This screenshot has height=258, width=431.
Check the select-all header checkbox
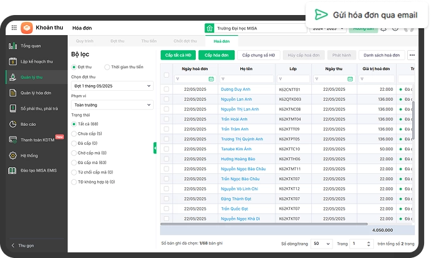coord(166,75)
